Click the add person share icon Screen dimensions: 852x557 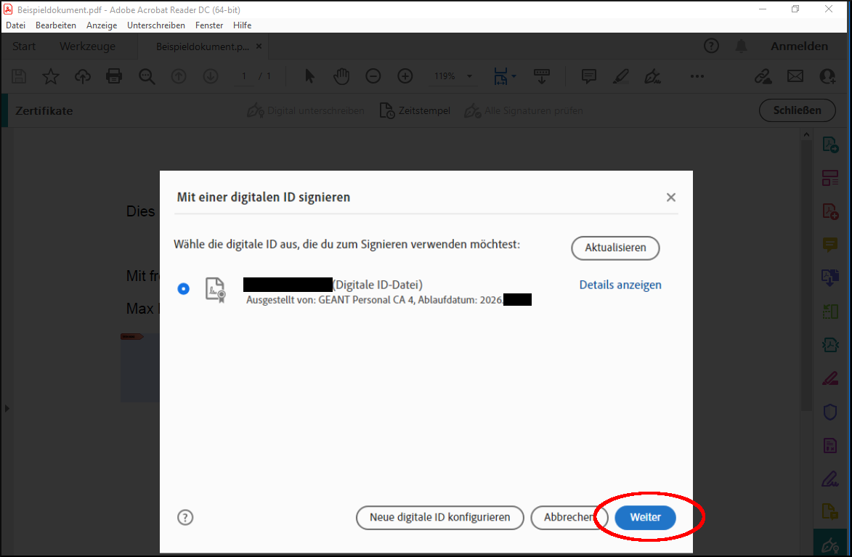tap(827, 77)
